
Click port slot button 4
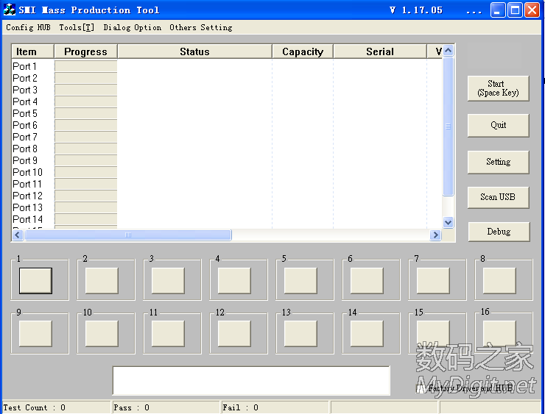click(234, 281)
